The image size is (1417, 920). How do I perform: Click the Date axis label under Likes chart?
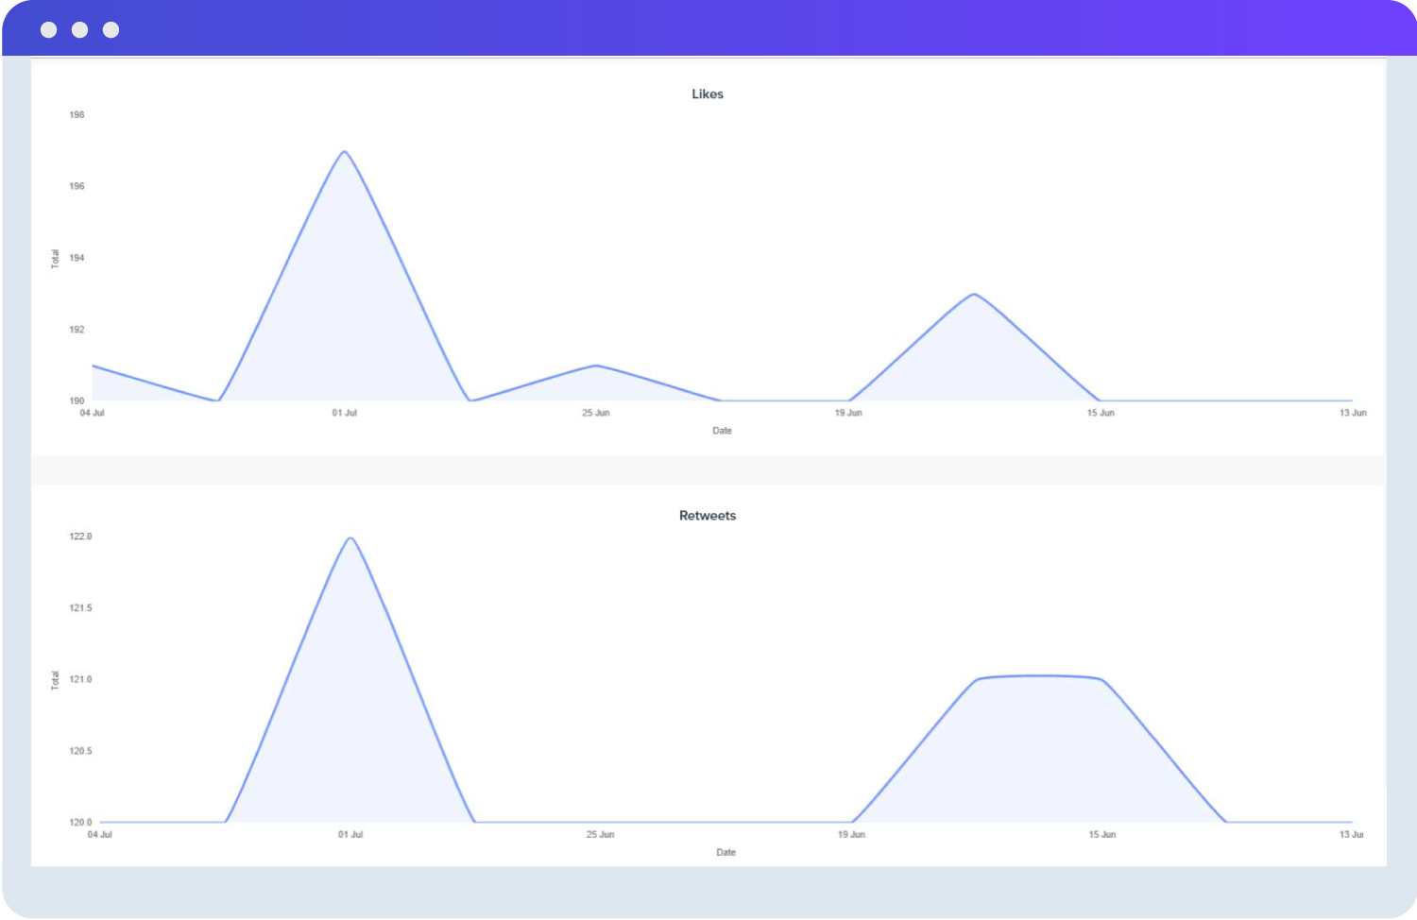pyautogui.click(x=723, y=431)
